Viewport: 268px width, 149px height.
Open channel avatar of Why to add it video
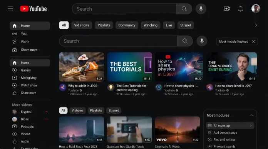pyautogui.click(x=63, y=87)
